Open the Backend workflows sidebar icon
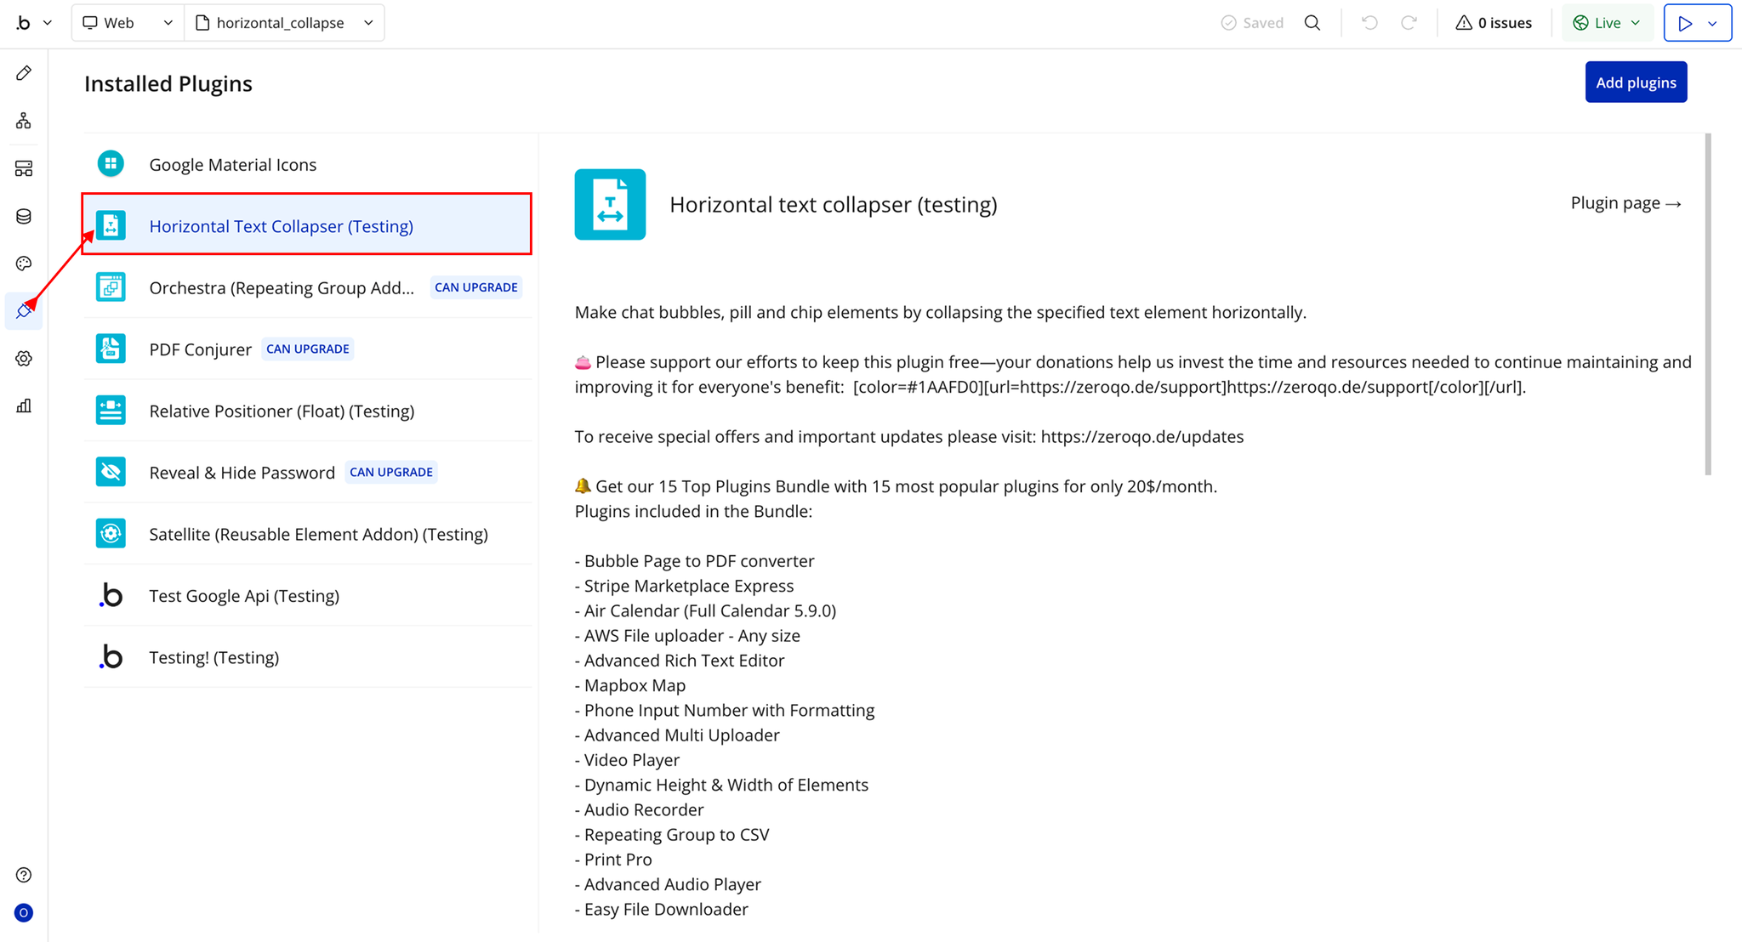Screen dimensions: 1742x942 24,168
